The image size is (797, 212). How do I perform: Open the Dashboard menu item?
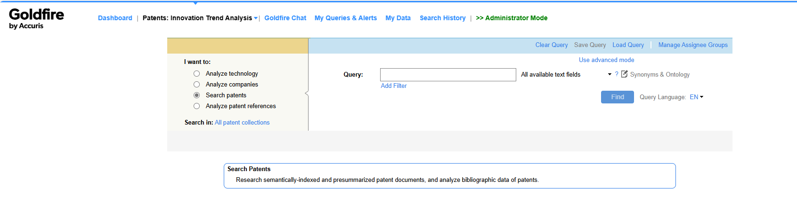pyautogui.click(x=115, y=18)
